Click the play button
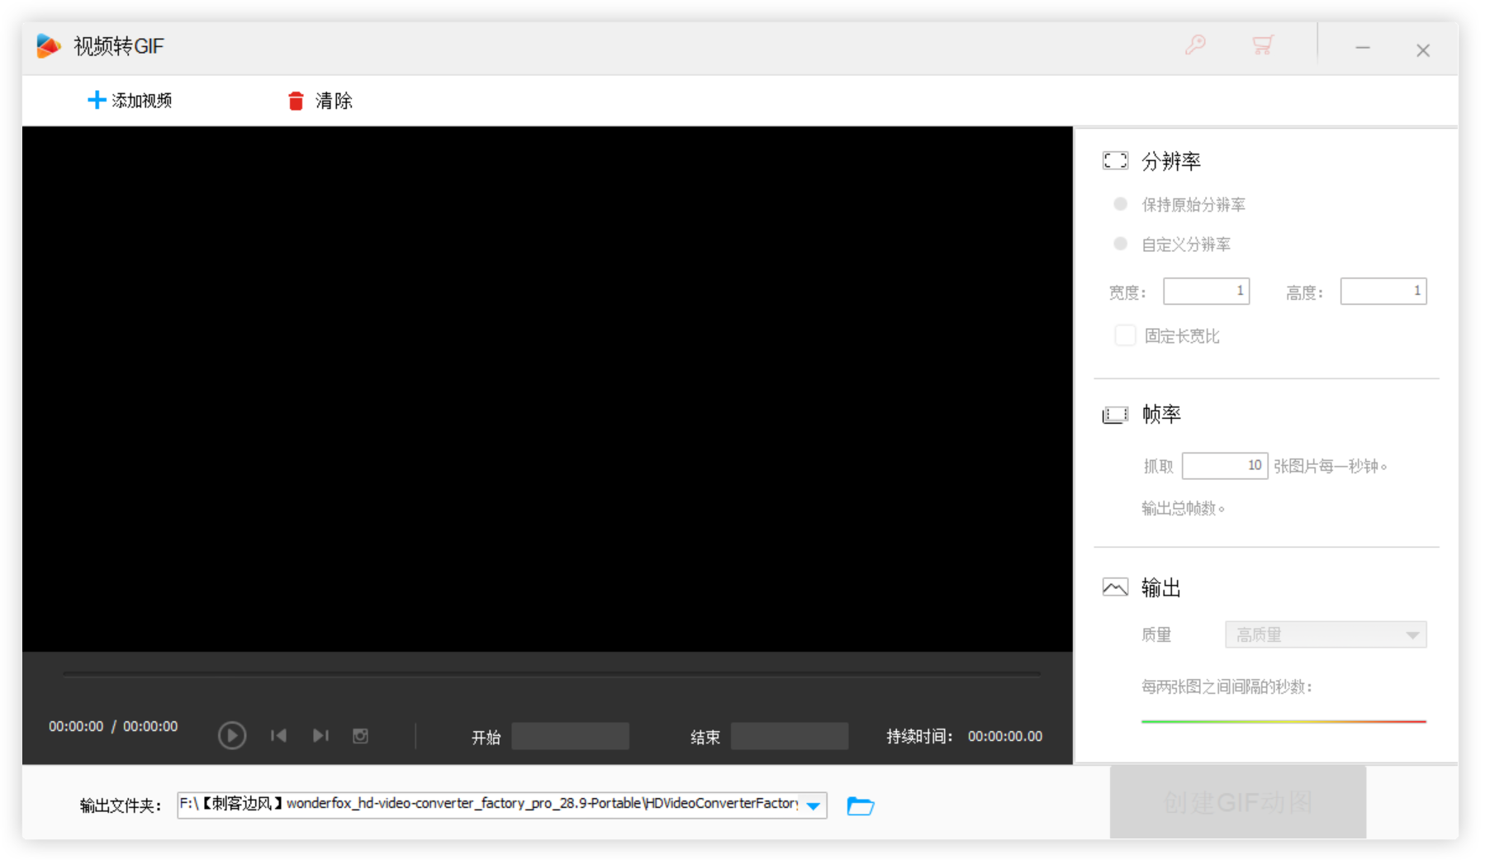Viewport: 1485px width, 860px height. 232,735
